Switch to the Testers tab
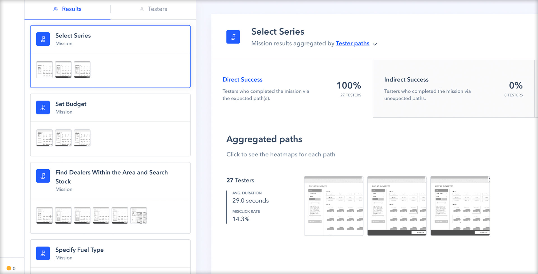The width and height of the screenshot is (538, 274). pyautogui.click(x=154, y=9)
